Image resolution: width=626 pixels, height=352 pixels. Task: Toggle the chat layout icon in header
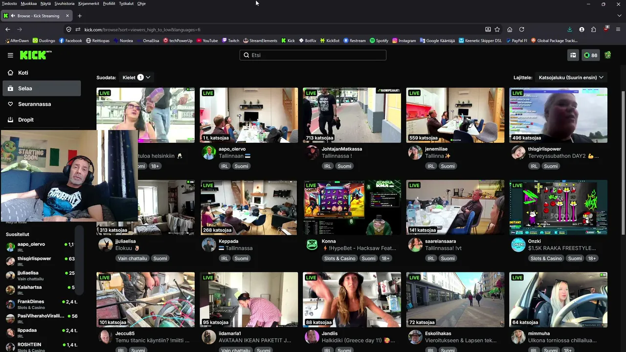coord(573,55)
